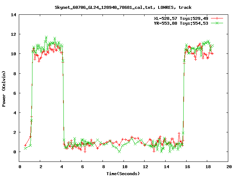Click the x-axis tick label 6
Viewport: 236px width, 177px height.
83,167
